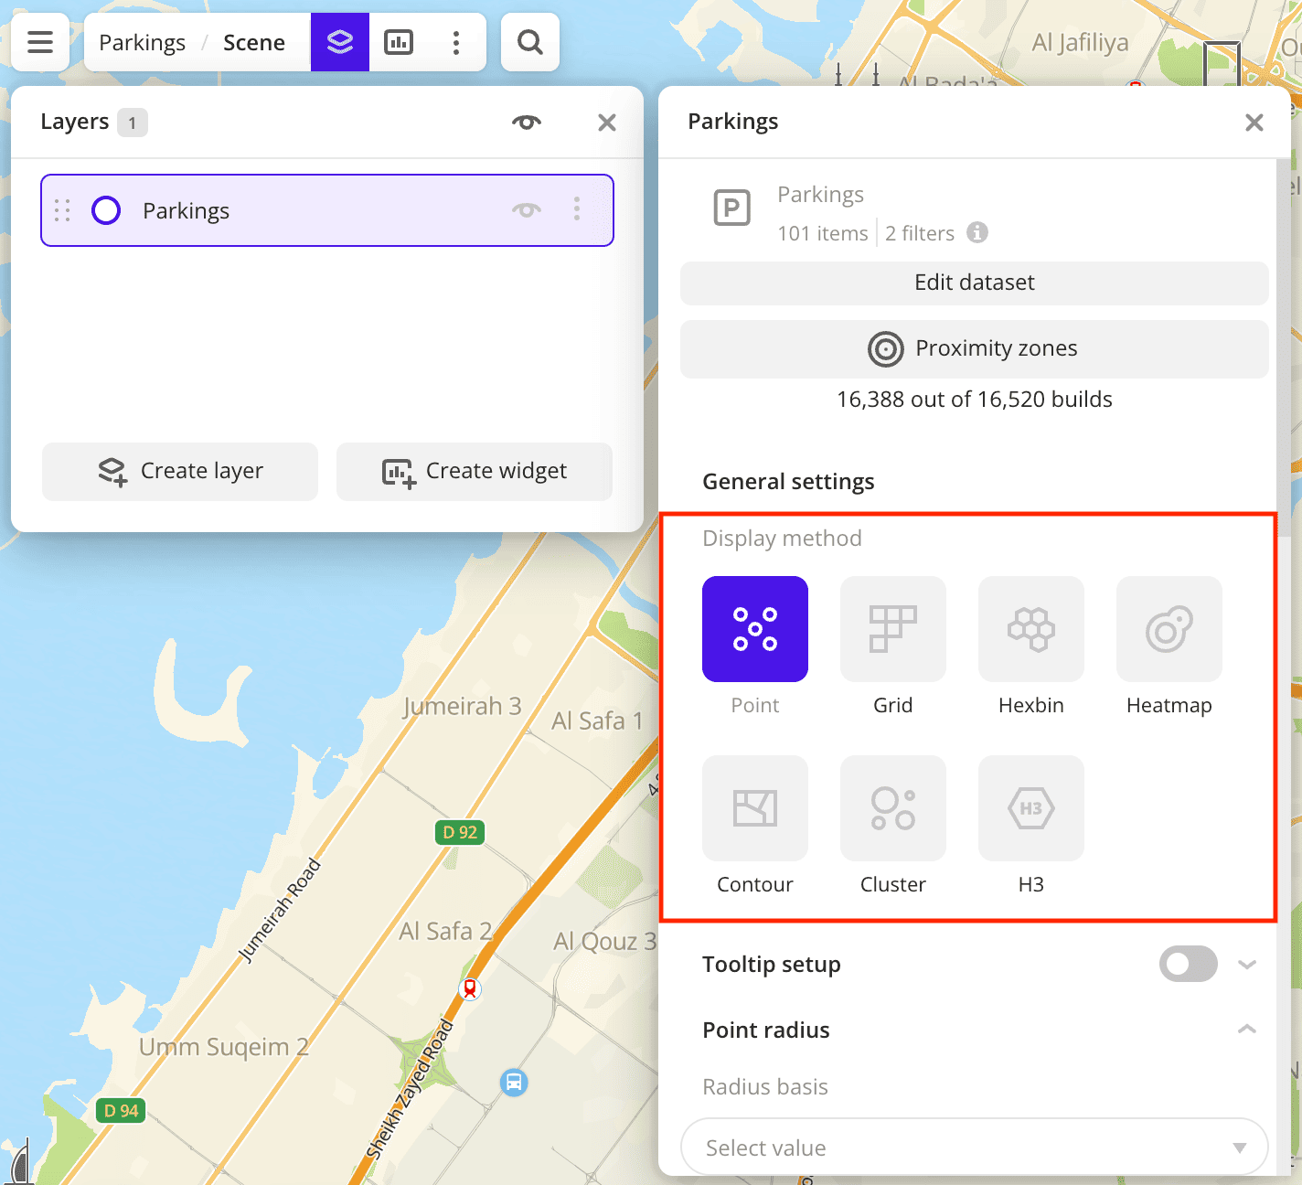Pick Contour display method
The image size is (1302, 1185).
click(754, 808)
